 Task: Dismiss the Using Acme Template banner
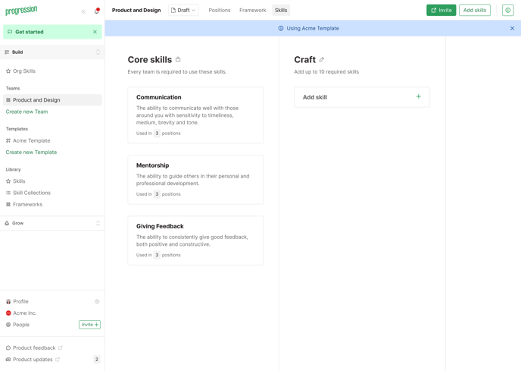point(512,28)
